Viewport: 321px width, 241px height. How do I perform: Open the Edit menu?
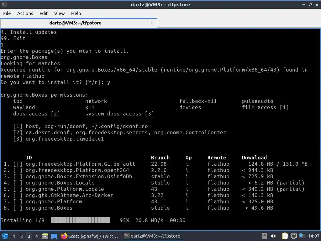43,13
